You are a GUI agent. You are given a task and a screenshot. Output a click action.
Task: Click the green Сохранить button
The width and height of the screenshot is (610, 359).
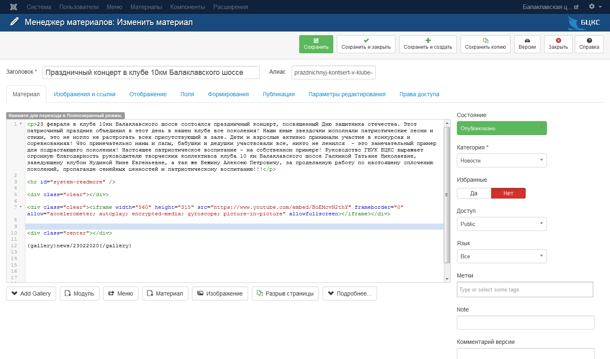[316, 44]
